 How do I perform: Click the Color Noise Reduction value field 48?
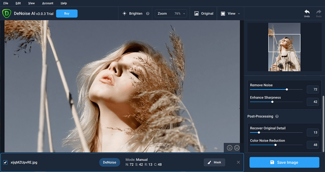313,145
